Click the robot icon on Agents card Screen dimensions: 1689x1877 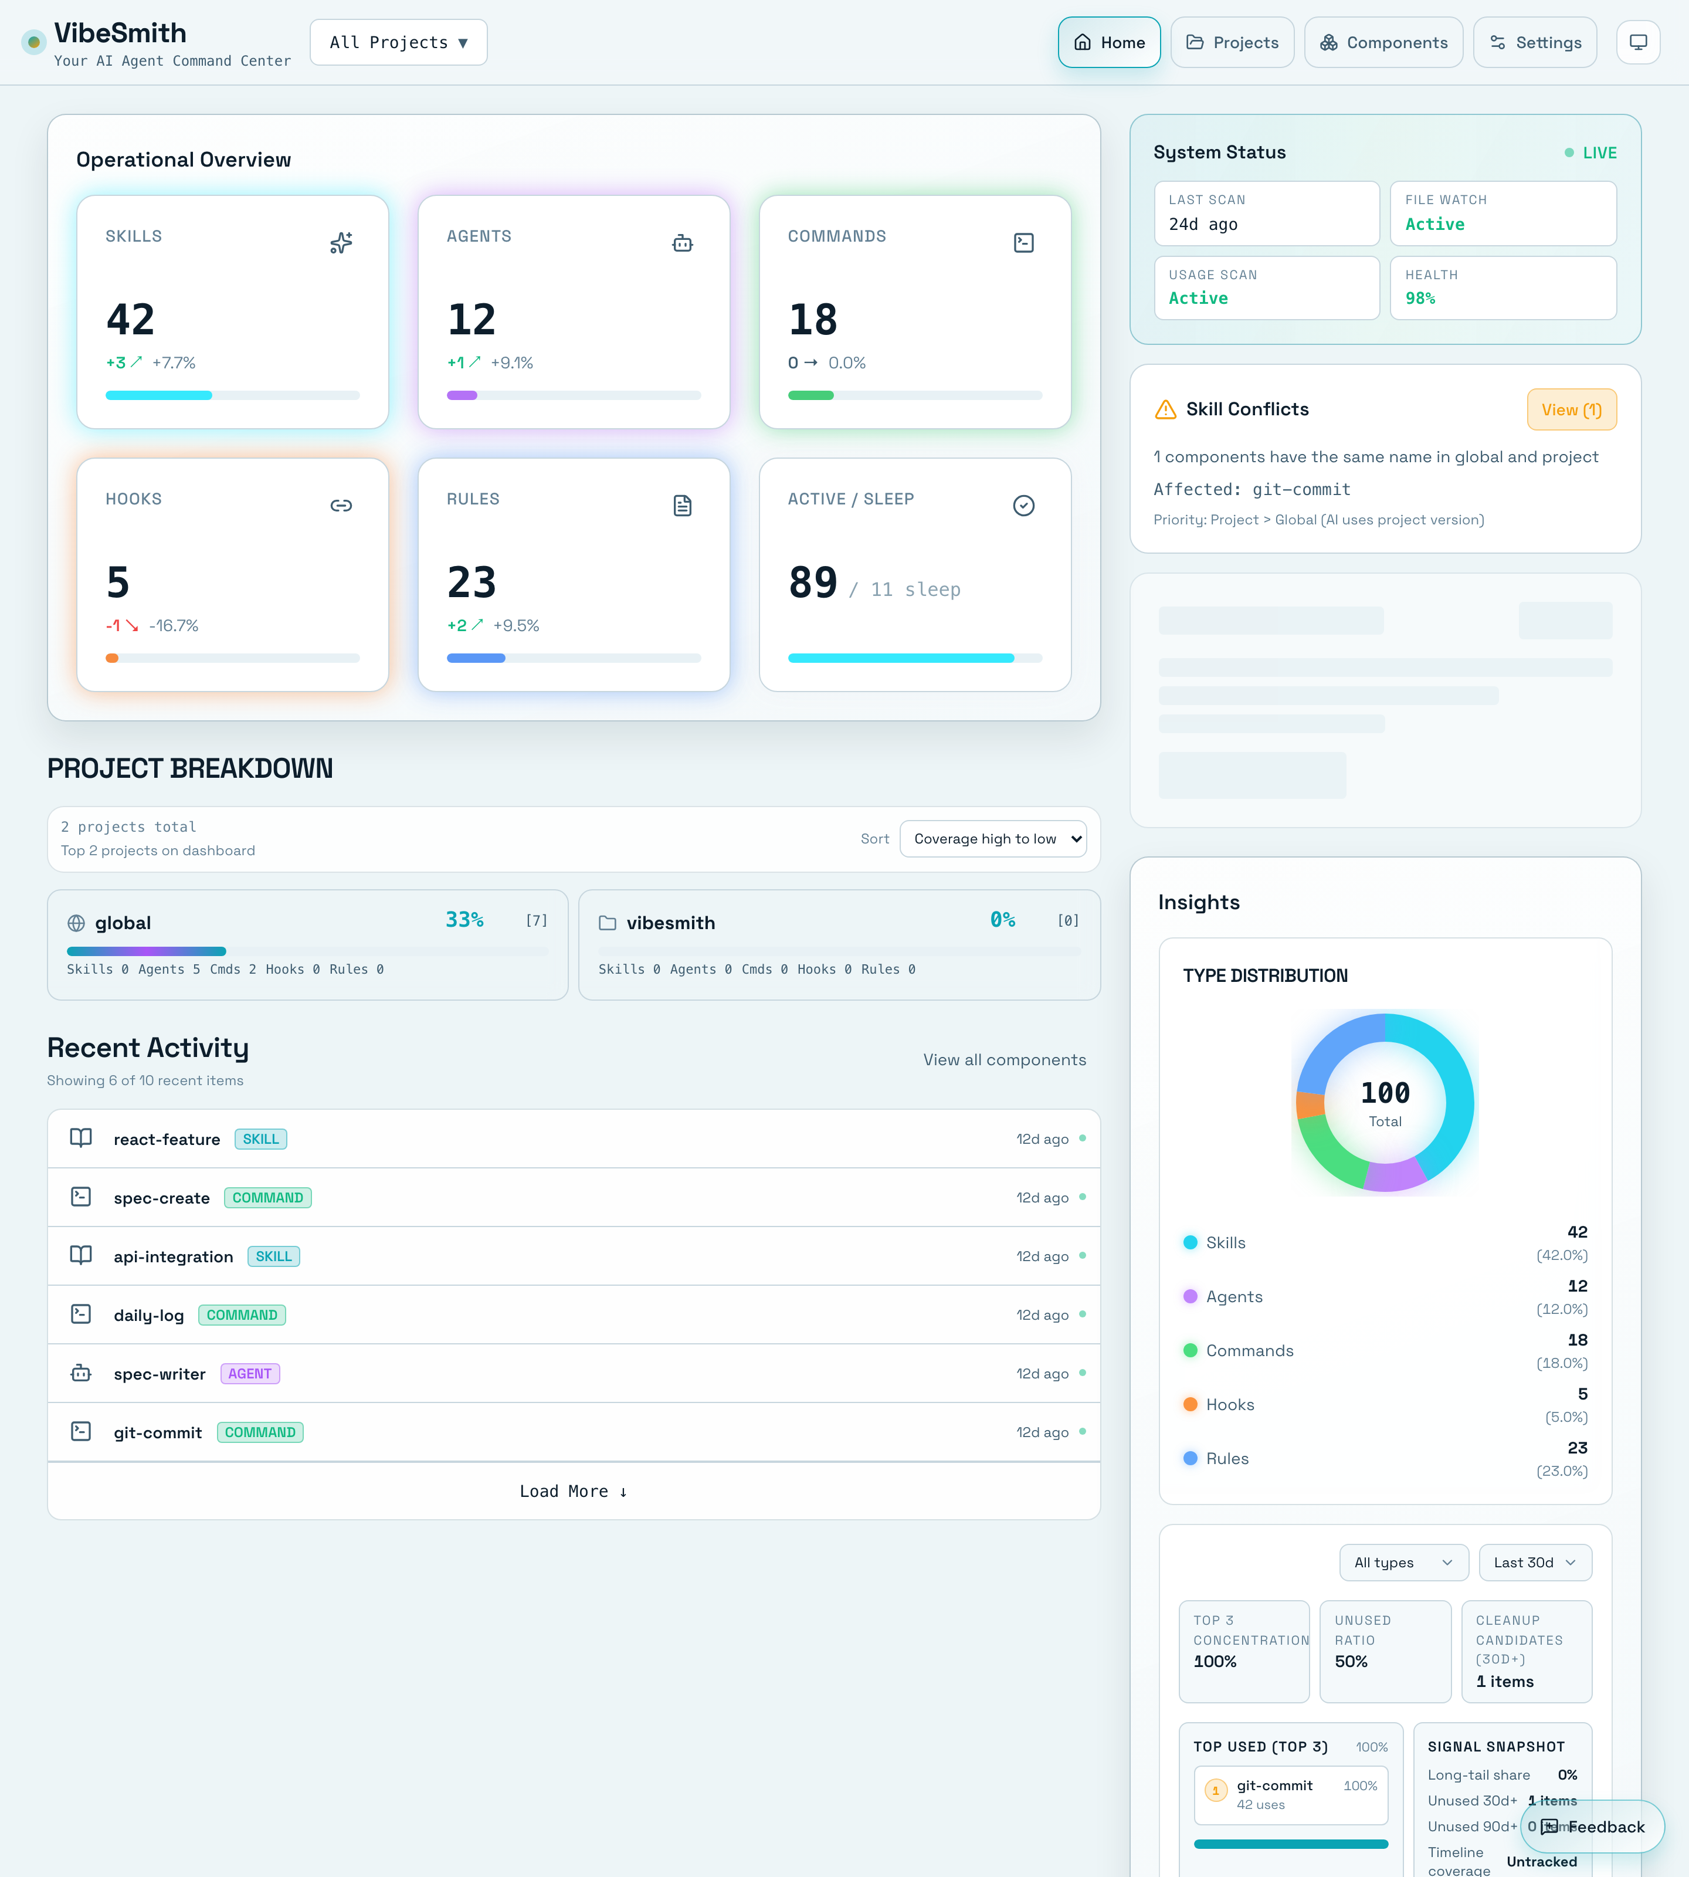pos(682,243)
